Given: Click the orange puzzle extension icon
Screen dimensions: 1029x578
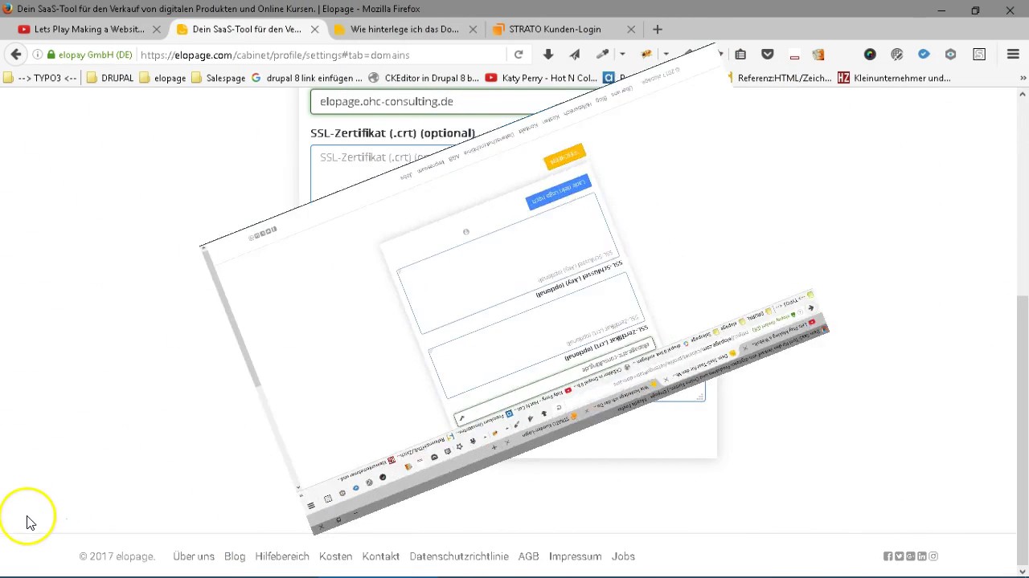Looking at the screenshot, I should tap(818, 55).
